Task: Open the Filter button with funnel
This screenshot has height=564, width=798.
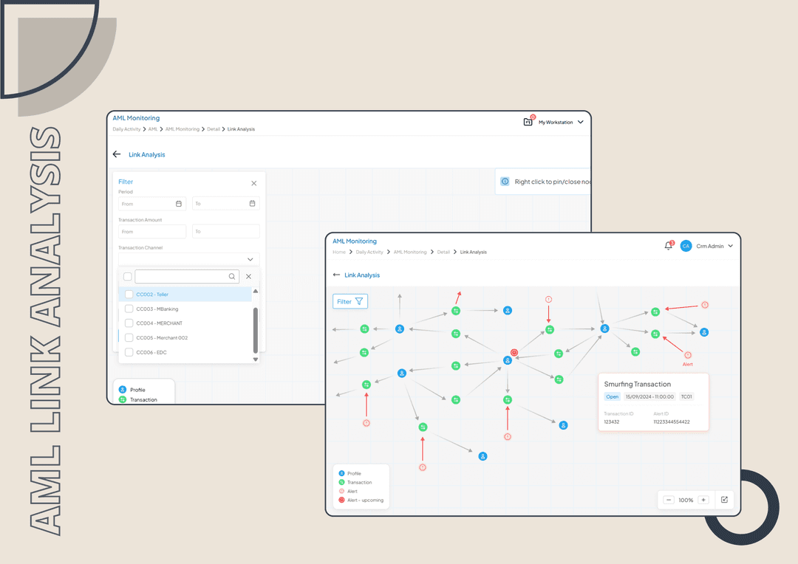Action: [350, 301]
